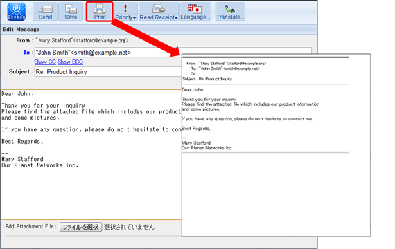Screen dimensions: 395x249
Task: Open the Read Receipt dropdown
Action: point(159,12)
